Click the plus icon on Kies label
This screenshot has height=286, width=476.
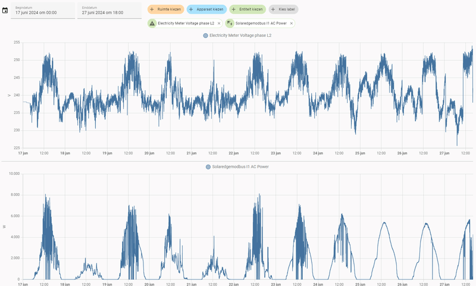[273, 10]
